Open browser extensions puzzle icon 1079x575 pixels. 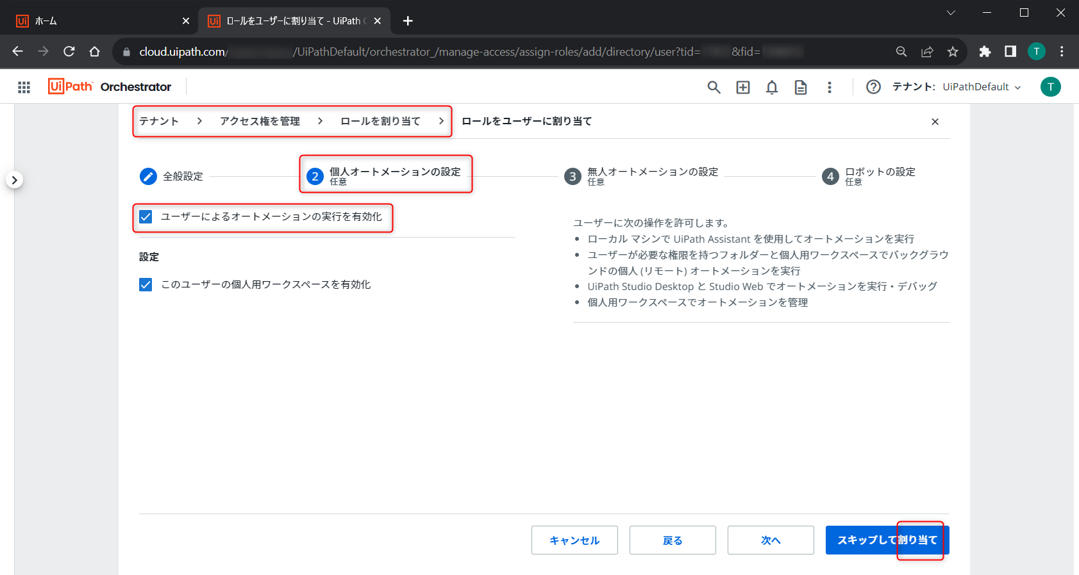tap(985, 52)
